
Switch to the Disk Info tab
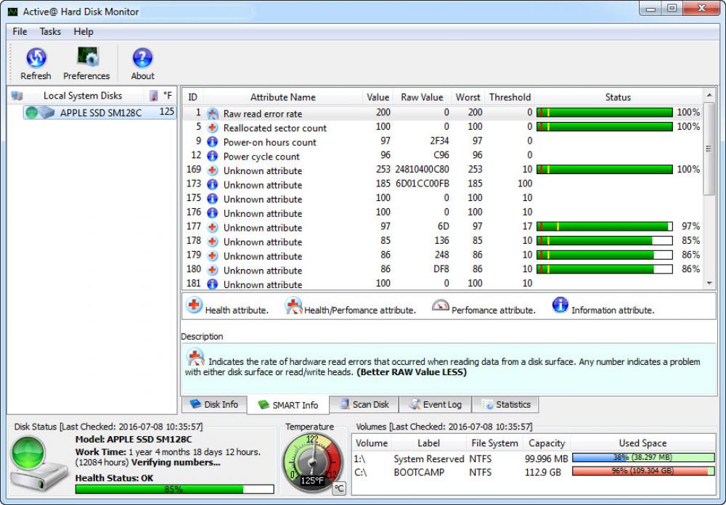214,404
